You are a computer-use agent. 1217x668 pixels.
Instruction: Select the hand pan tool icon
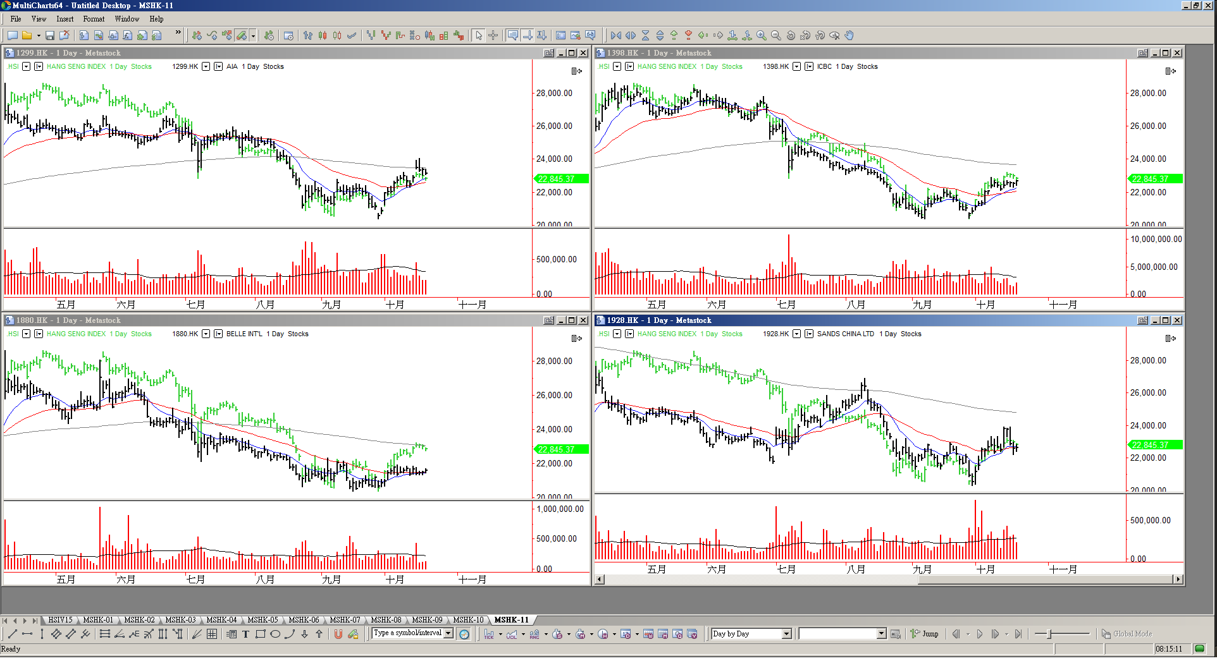click(x=849, y=35)
